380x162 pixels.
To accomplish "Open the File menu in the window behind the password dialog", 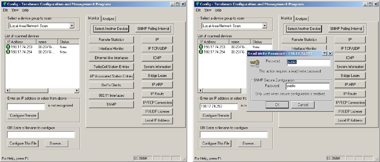I will (198, 10).
